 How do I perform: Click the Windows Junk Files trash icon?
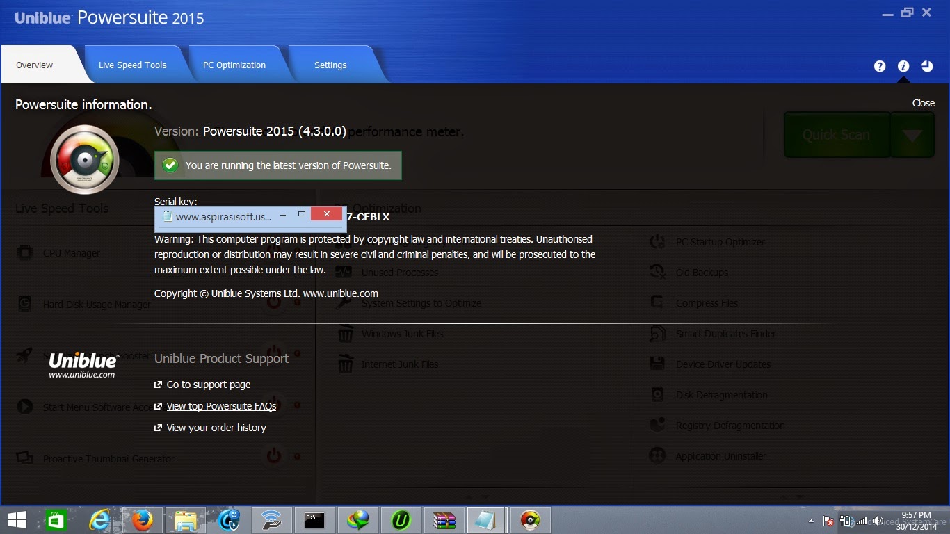(x=345, y=334)
